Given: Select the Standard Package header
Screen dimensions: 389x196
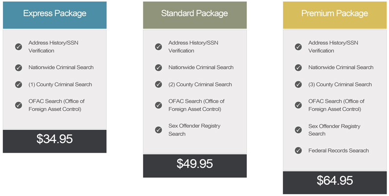Looking at the screenshot, I should tap(194, 14).
